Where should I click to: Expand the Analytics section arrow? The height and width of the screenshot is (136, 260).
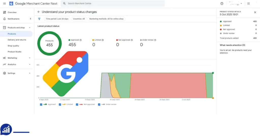[30, 64]
